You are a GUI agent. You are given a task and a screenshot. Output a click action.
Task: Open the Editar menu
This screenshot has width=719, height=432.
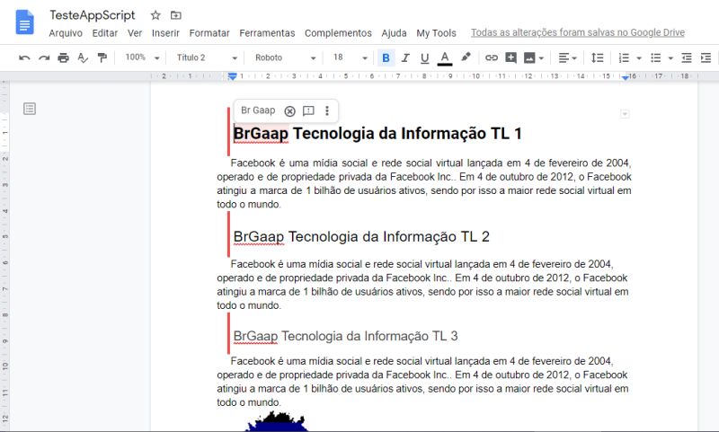105,33
